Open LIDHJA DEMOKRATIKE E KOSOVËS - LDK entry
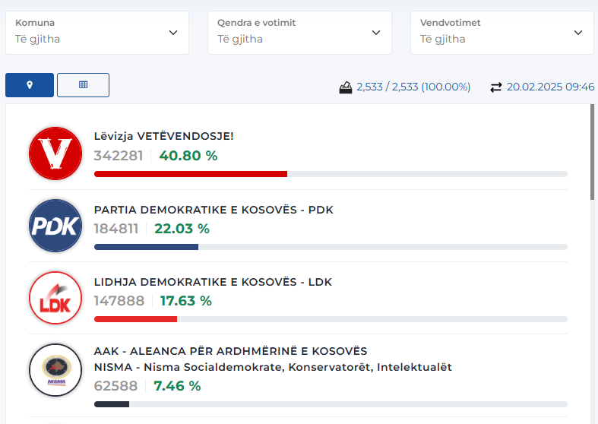The image size is (598, 424). (x=213, y=282)
